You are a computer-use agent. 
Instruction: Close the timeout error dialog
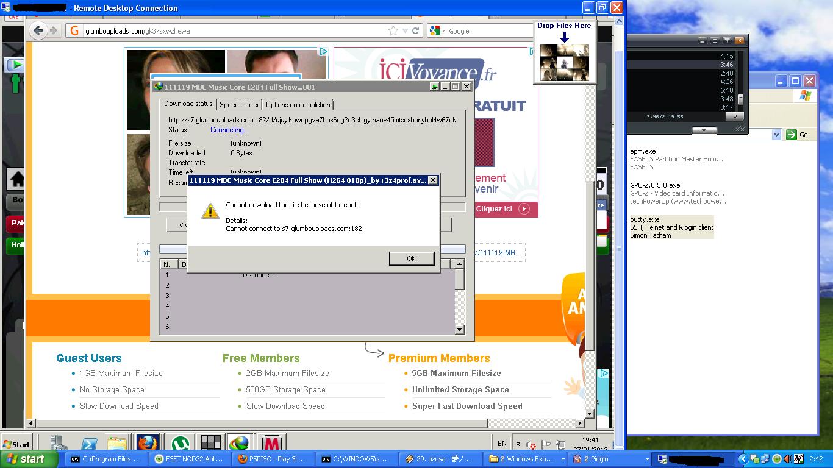click(x=432, y=180)
